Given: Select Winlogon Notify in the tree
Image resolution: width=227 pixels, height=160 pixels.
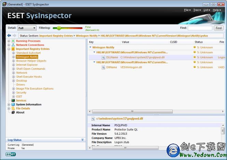Looking at the screenshot, I should pyautogui.click(x=27, y=57).
